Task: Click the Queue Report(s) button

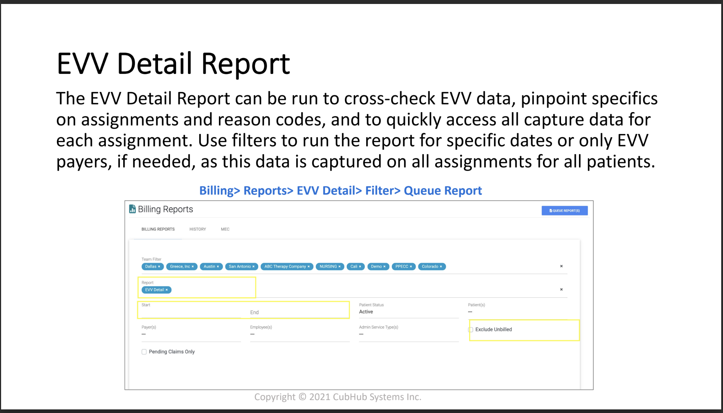Action: (564, 210)
